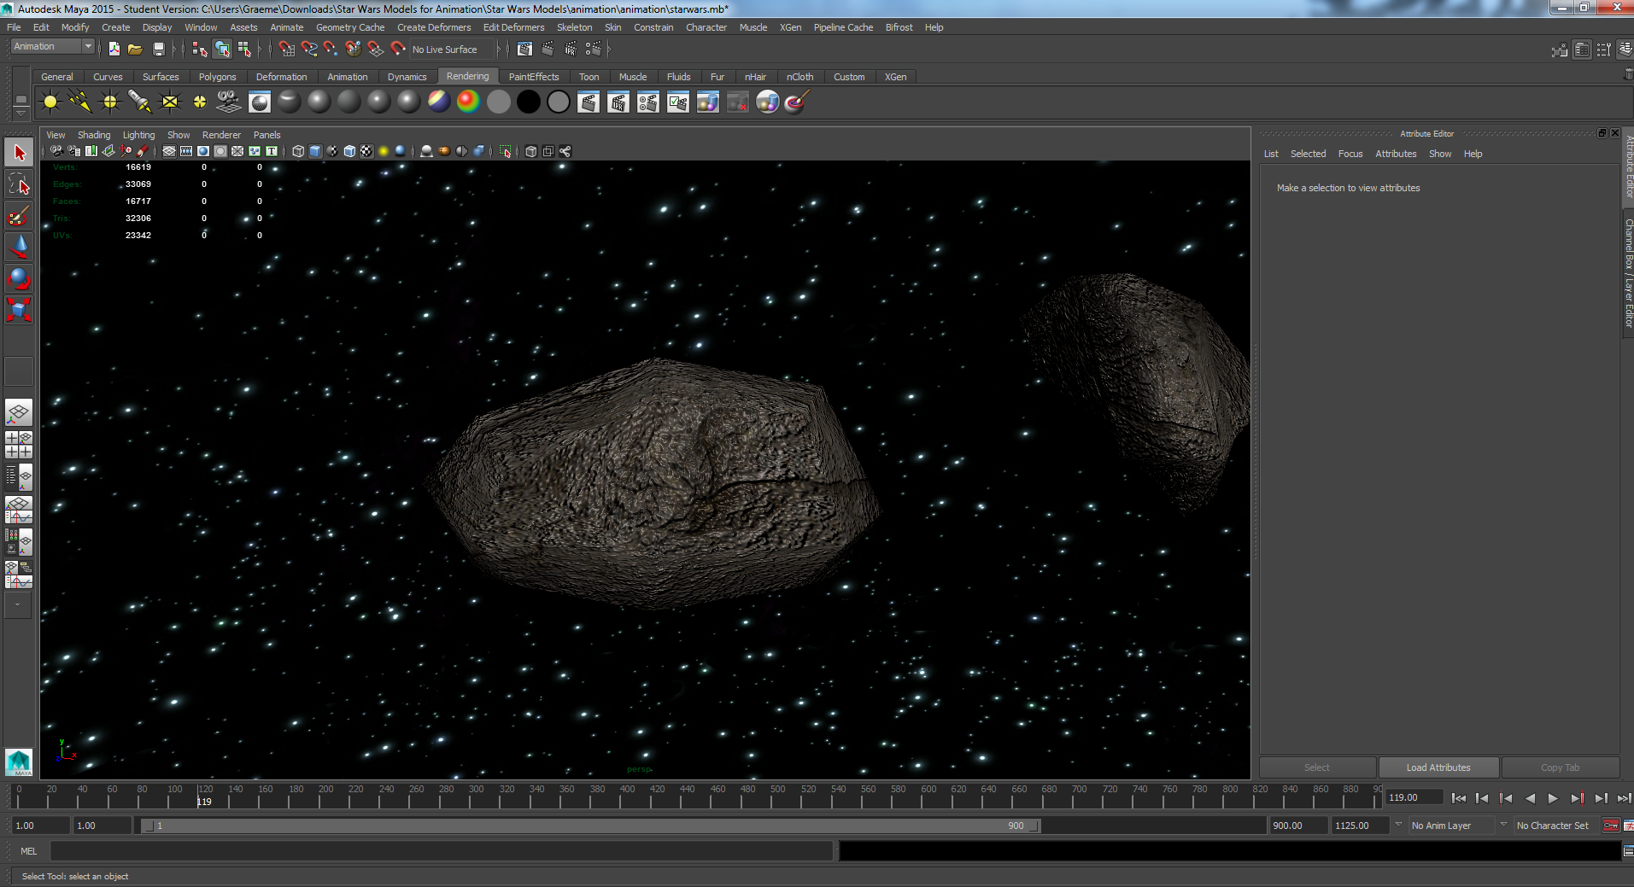
Task: Toggle wireframe display in the viewport toolbar
Action: (298, 151)
